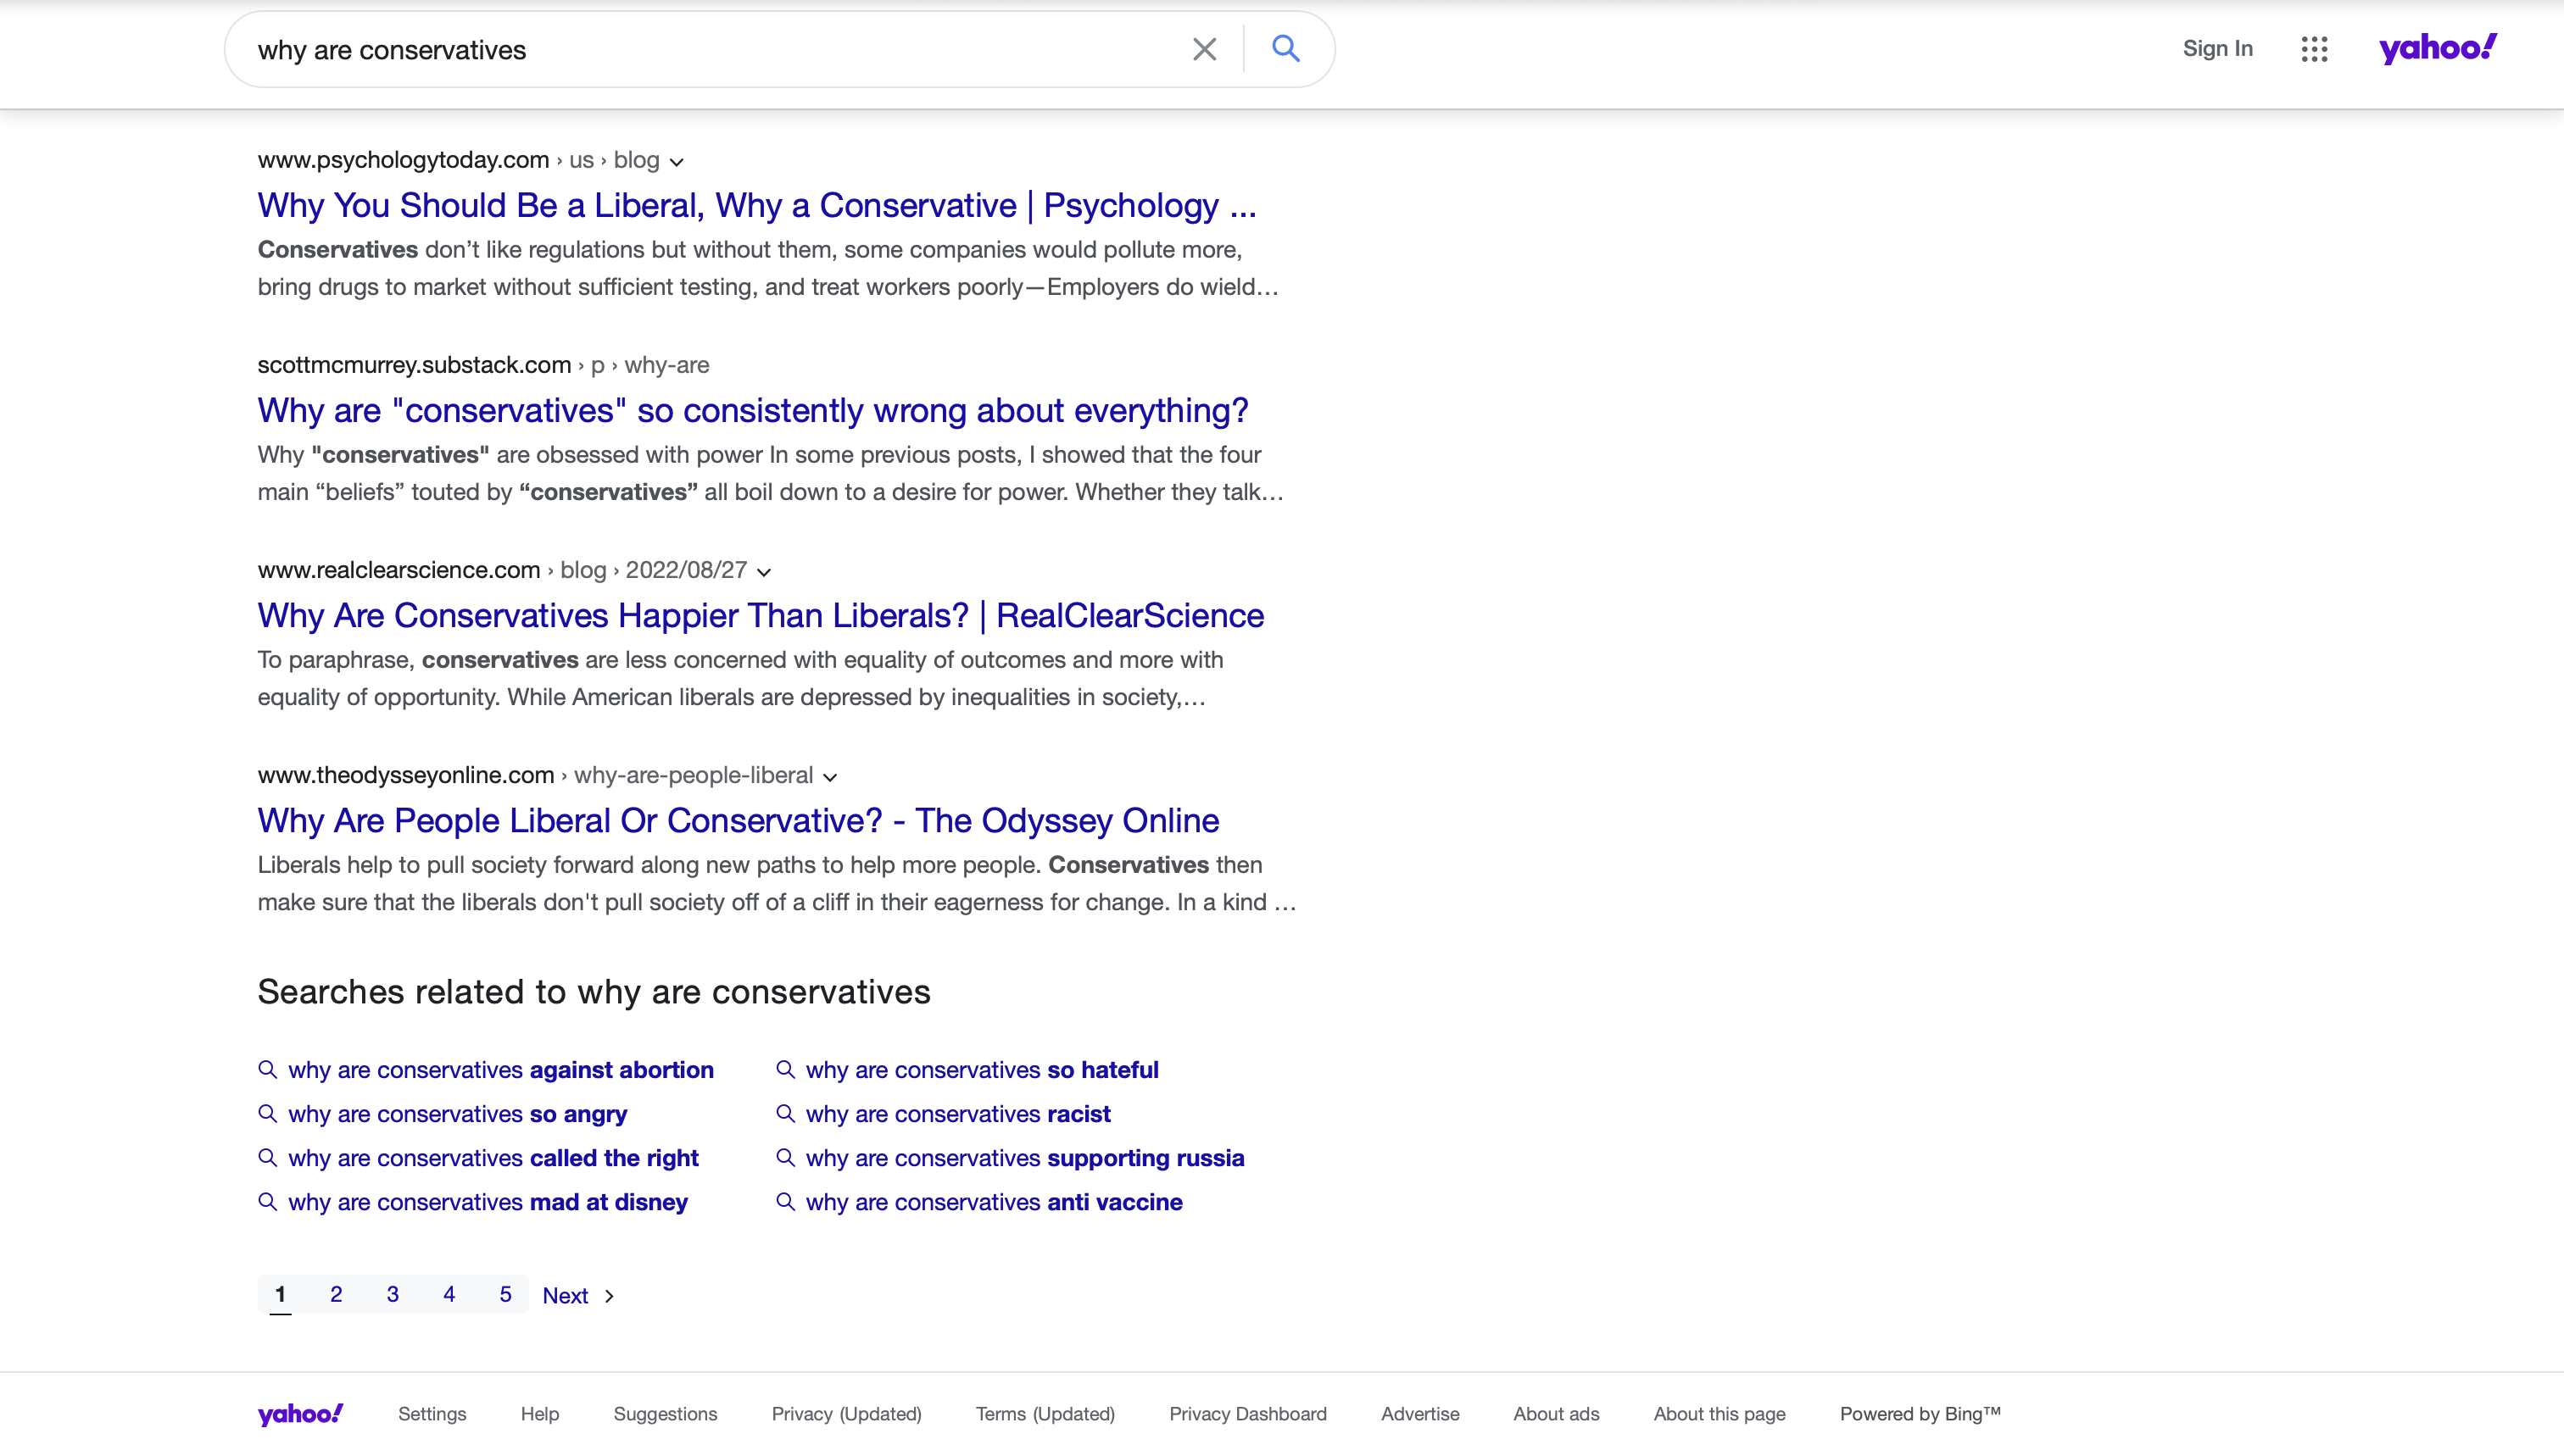Click the Yahoo logo in header
This screenshot has width=2564, height=1456.
click(2437, 48)
